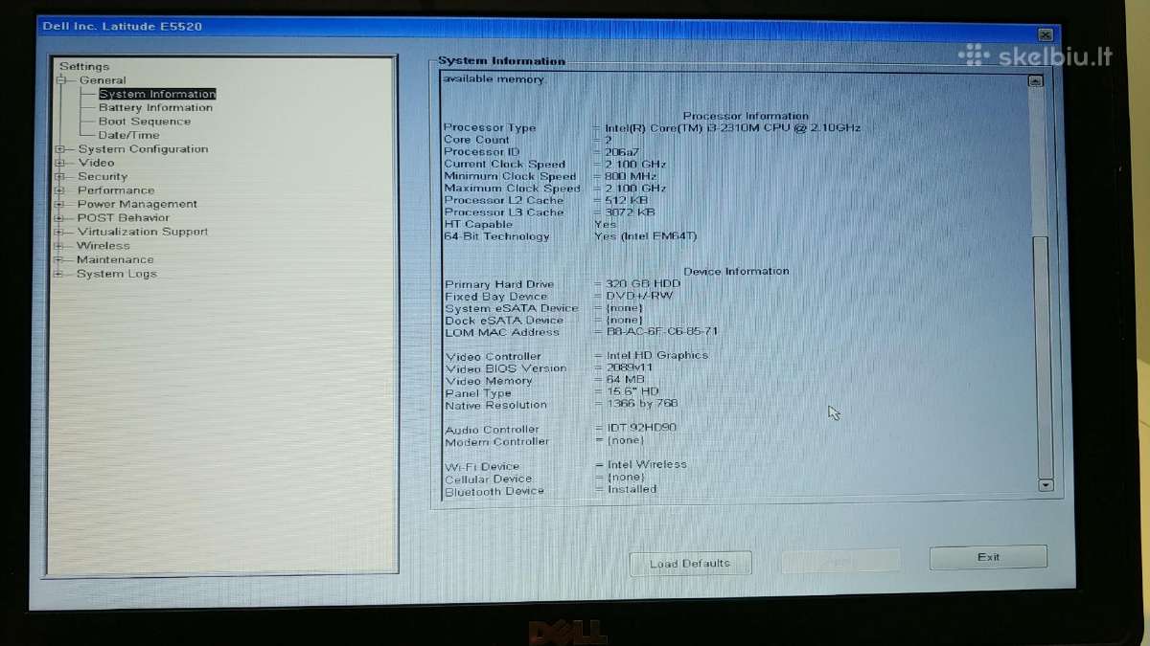Click the scroll up arrow in System Information
The height and width of the screenshot is (646, 1150).
(1035, 81)
